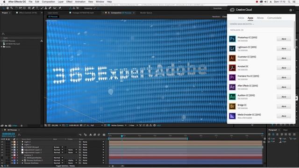The width and height of the screenshot is (299, 168).
Task: Expand the Solids folder in Project
Action: [2, 47]
